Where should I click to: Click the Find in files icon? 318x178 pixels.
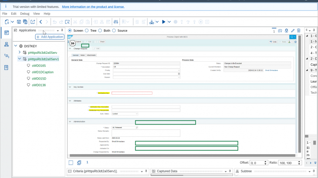pyautogui.click(x=68, y=22)
